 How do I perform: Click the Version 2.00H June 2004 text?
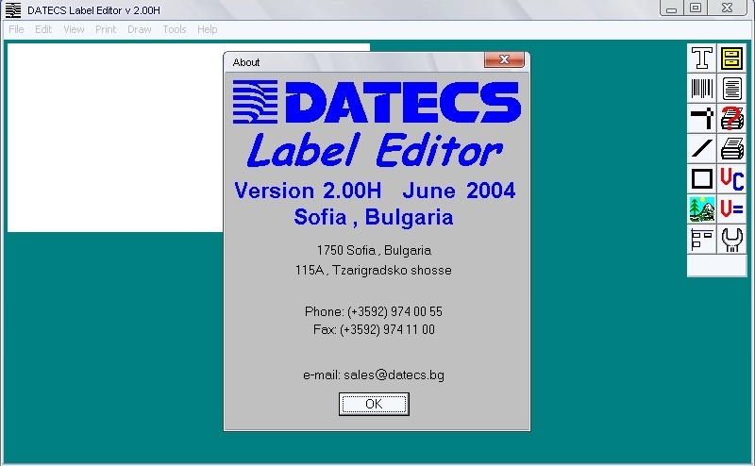pyautogui.click(x=375, y=191)
